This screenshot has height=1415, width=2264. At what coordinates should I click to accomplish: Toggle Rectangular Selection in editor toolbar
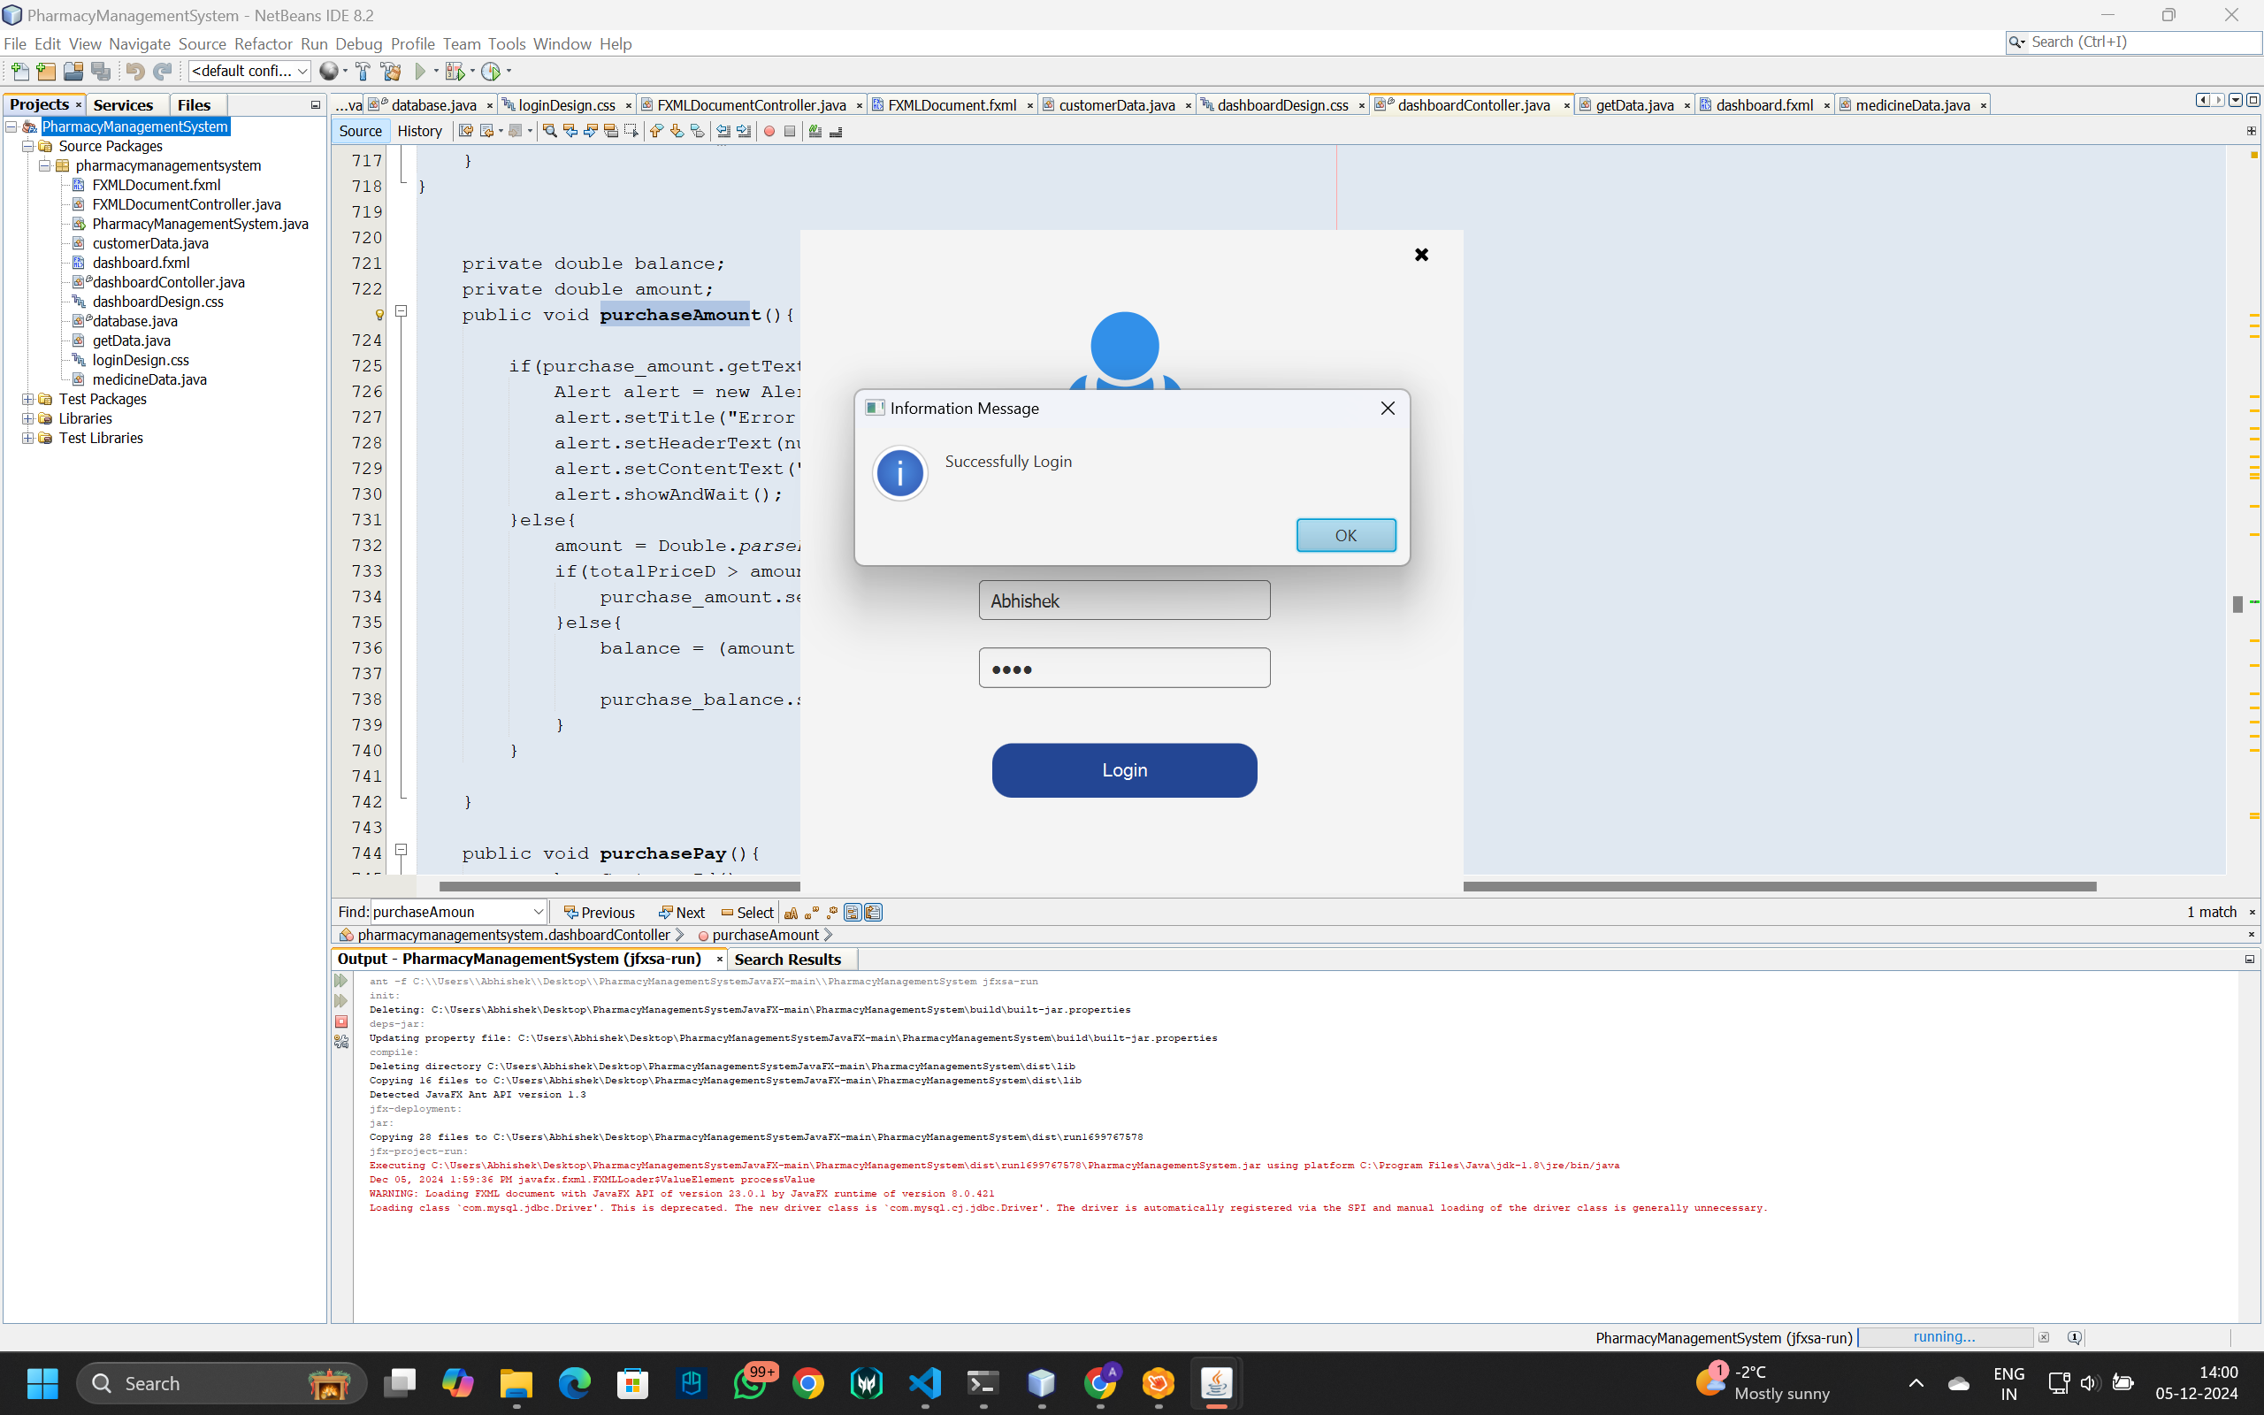631,131
